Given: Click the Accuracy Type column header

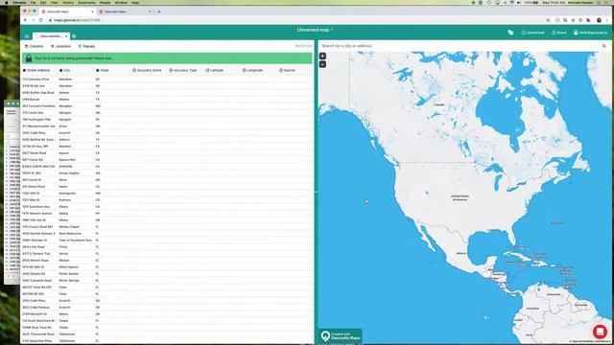Looking at the screenshot, I should (x=183, y=70).
